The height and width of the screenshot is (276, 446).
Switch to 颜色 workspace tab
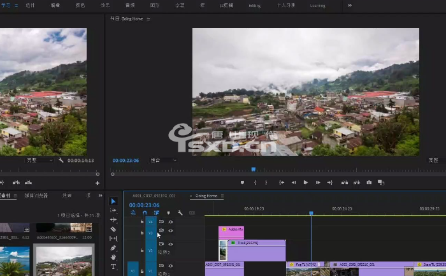(x=80, y=5)
